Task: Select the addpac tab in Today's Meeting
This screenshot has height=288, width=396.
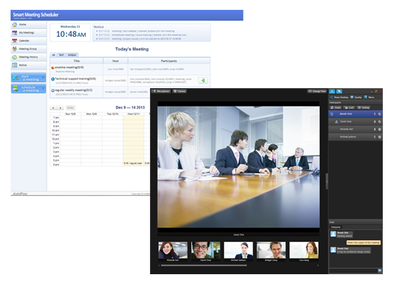Action: tap(72, 55)
